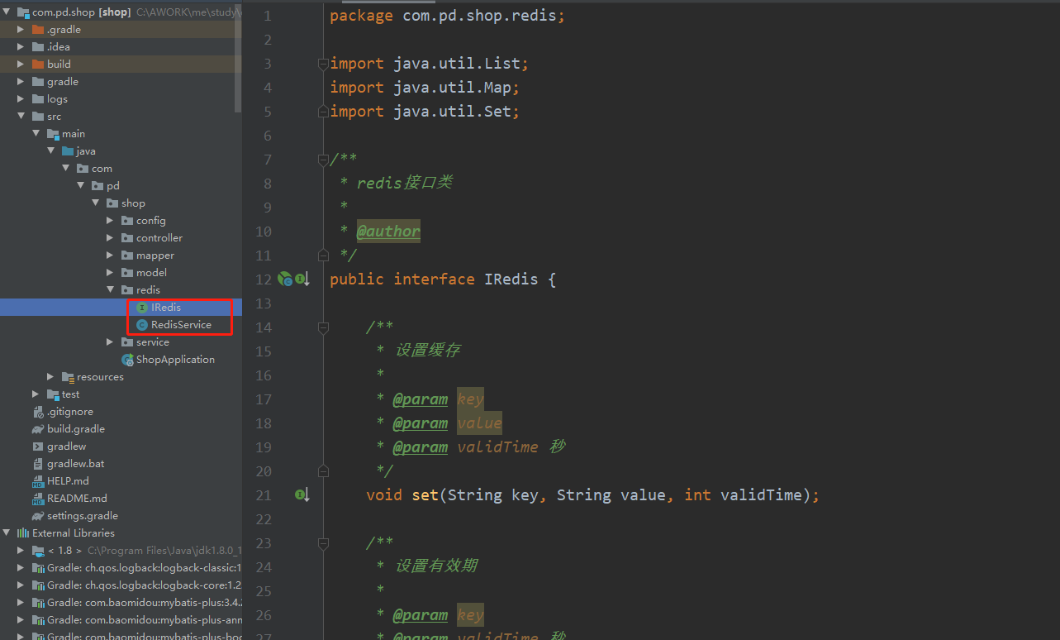The height and width of the screenshot is (640, 1060).
Task: Click the gradlew file icon
Action: tap(38, 447)
